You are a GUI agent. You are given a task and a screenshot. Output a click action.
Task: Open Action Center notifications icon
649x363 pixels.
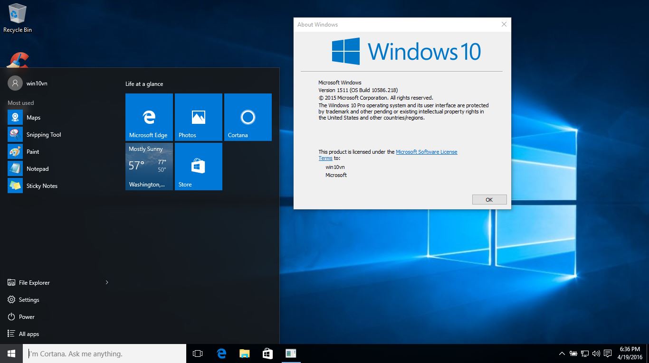(x=608, y=354)
